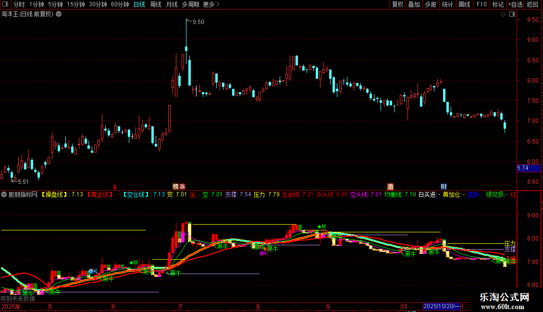543x312 pixels.
Task: Click the ★M signal near September
Action: click(x=321, y=227)
